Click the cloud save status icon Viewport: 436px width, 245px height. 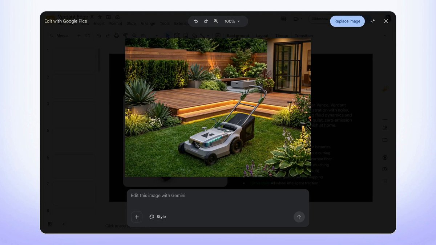click(x=118, y=17)
